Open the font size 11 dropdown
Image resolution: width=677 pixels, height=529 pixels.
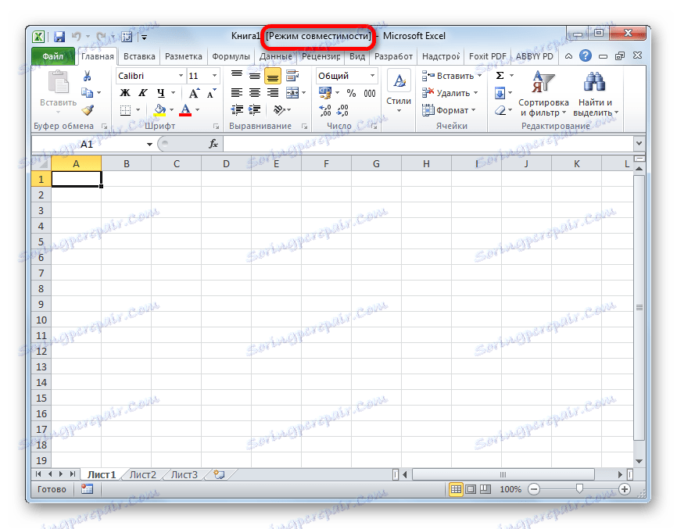pyautogui.click(x=214, y=76)
